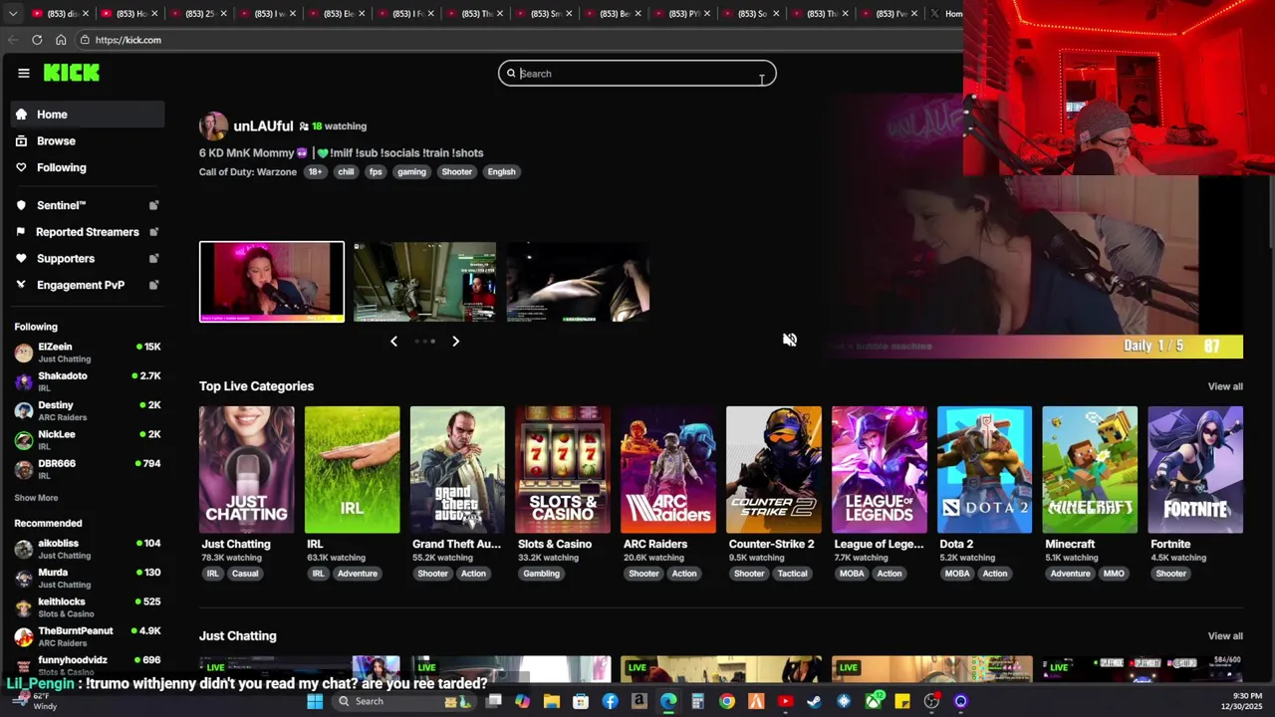Click the kick.com address bar
This screenshot has height=717, width=1275.
(518, 40)
